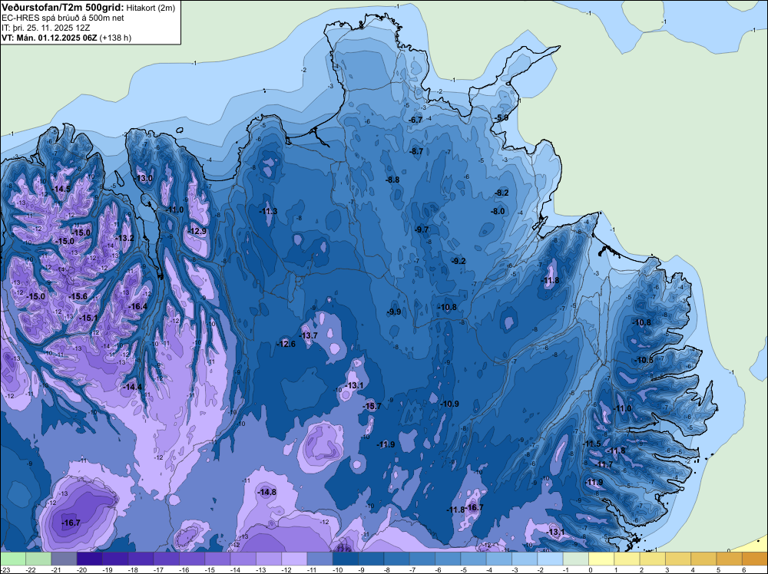The width and height of the screenshot is (768, 574).
Task: Select the violet legend swatch at -16
Action: pyautogui.click(x=193, y=559)
